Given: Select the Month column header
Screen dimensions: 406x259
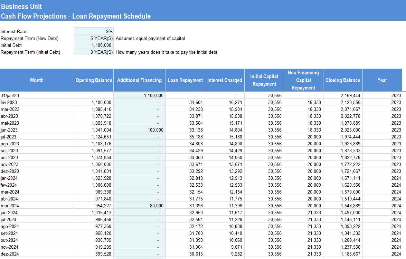Looking at the screenshot, I should 37,80.
